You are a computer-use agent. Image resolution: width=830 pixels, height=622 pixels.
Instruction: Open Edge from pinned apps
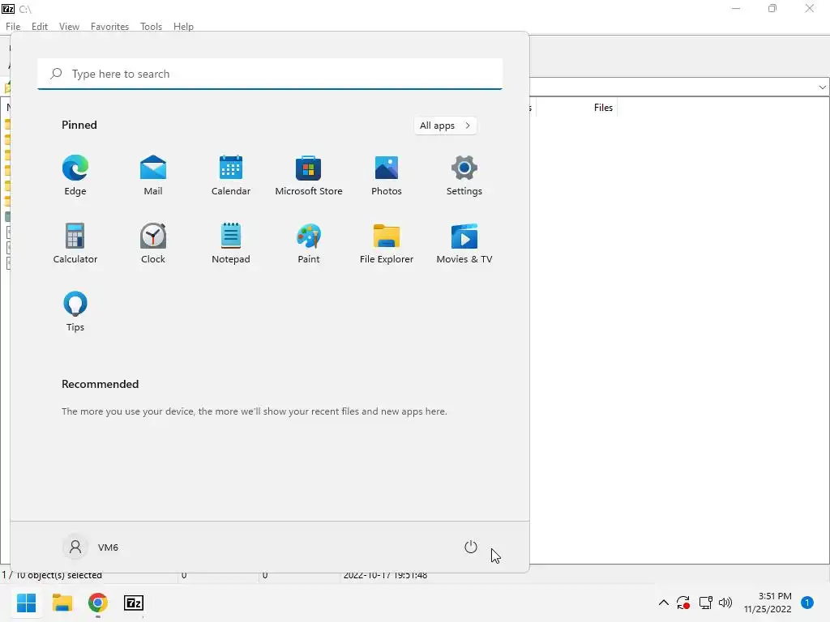pos(75,176)
